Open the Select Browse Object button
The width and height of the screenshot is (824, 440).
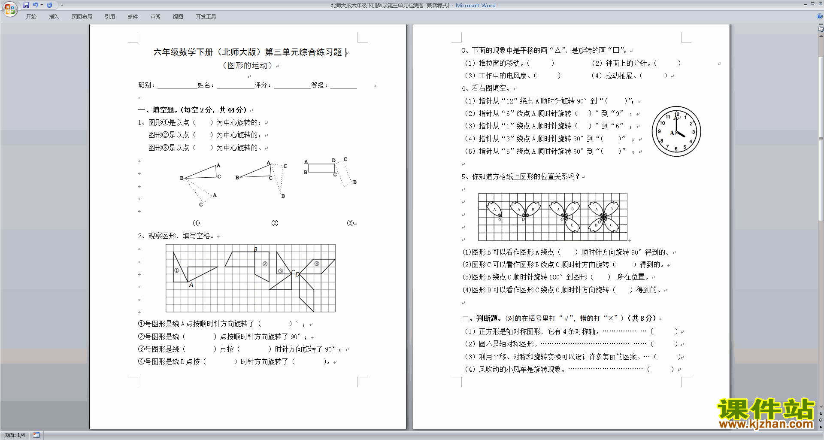coord(821,420)
